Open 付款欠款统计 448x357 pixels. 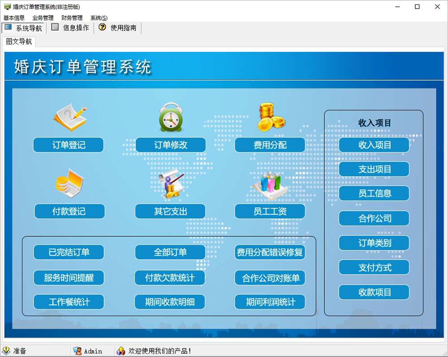(x=170, y=278)
